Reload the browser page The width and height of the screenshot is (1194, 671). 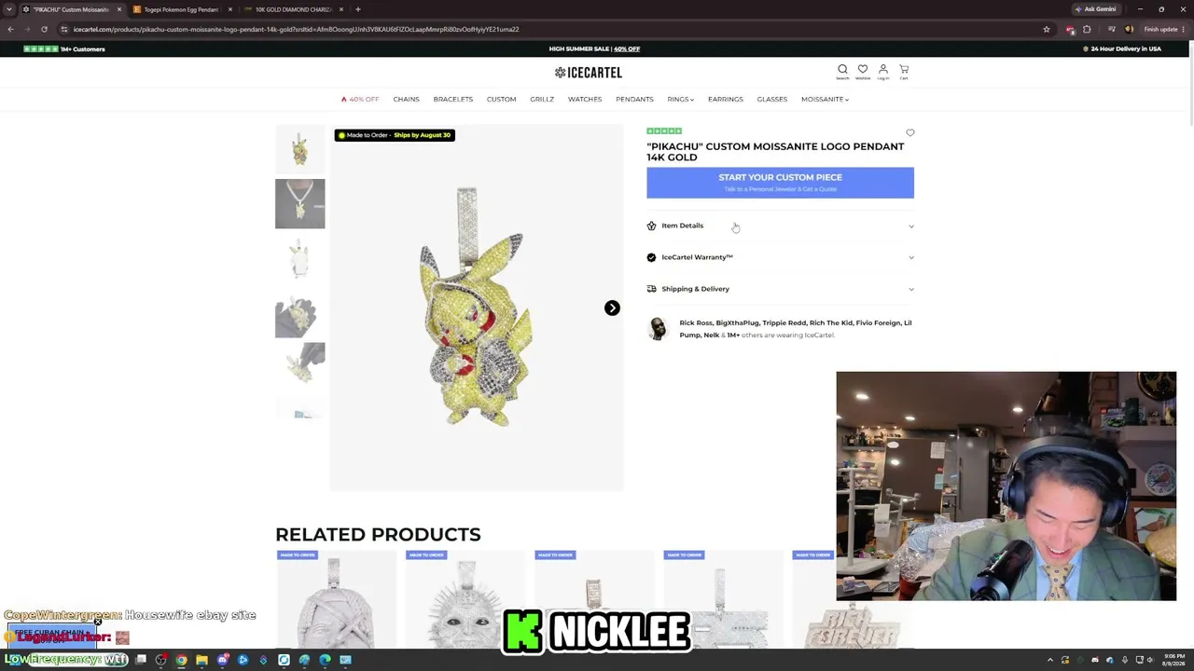[x=44, y=29]
